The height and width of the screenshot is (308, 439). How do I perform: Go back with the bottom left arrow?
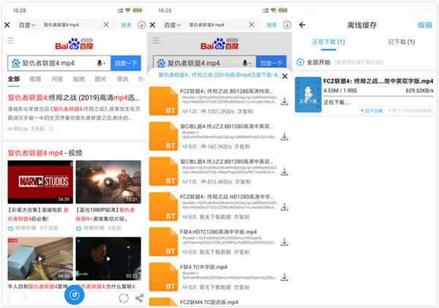coord(10,298)
